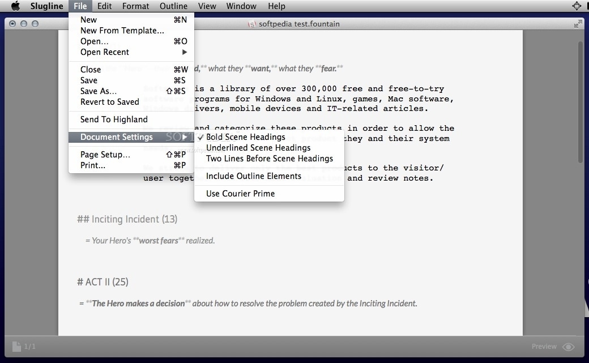Click the synopsis line Your Hero's worst fears realized

point(150,241)
